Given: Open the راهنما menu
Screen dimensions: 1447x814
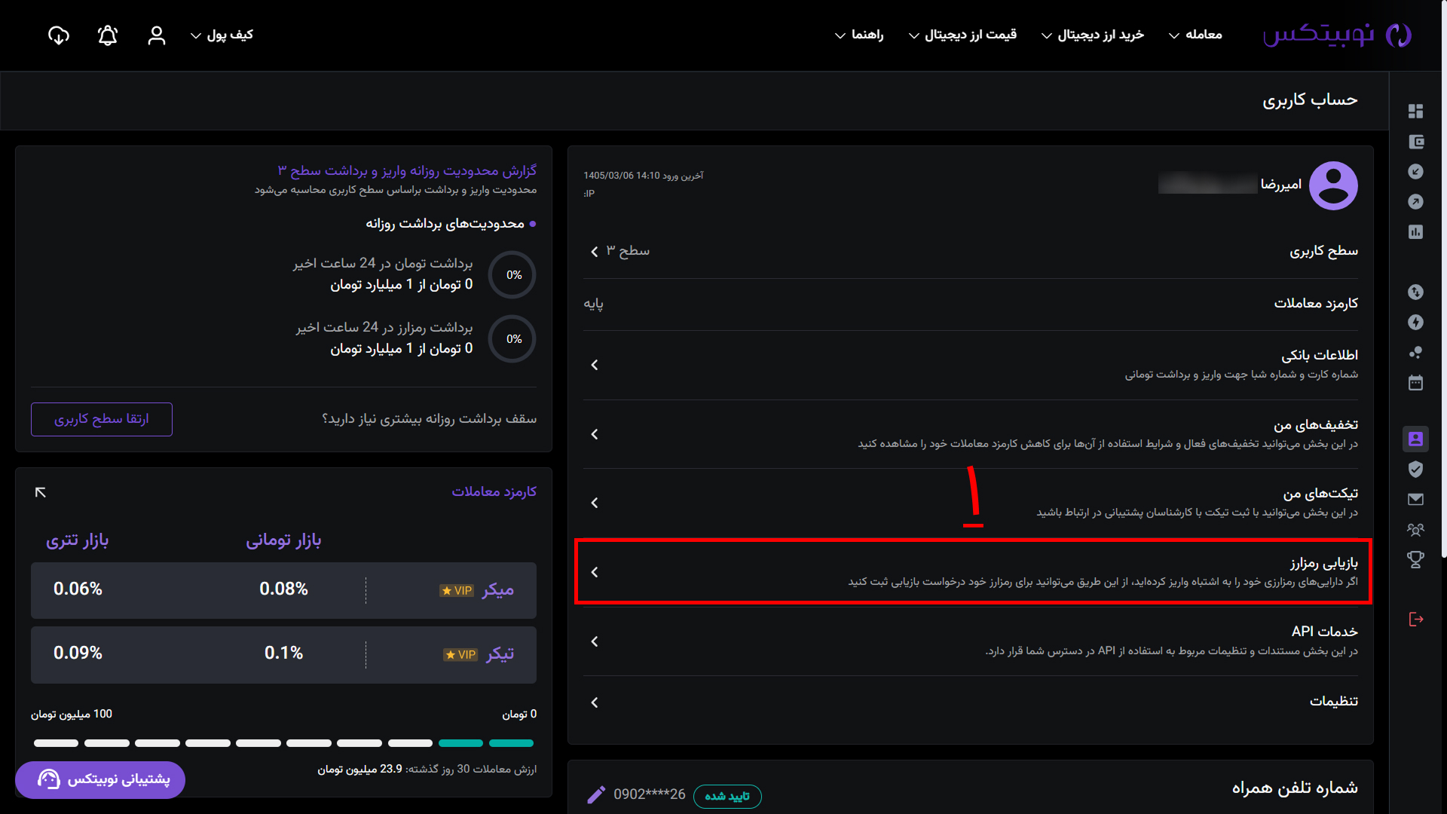Looking at the screenshot, I should pos(859,35).
